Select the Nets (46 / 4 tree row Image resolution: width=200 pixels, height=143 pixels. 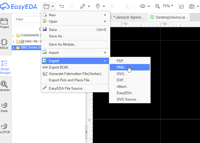click(x=26, y=41)
